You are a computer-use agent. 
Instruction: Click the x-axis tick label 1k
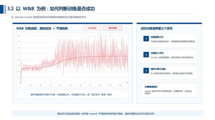[x=31, y=85]
